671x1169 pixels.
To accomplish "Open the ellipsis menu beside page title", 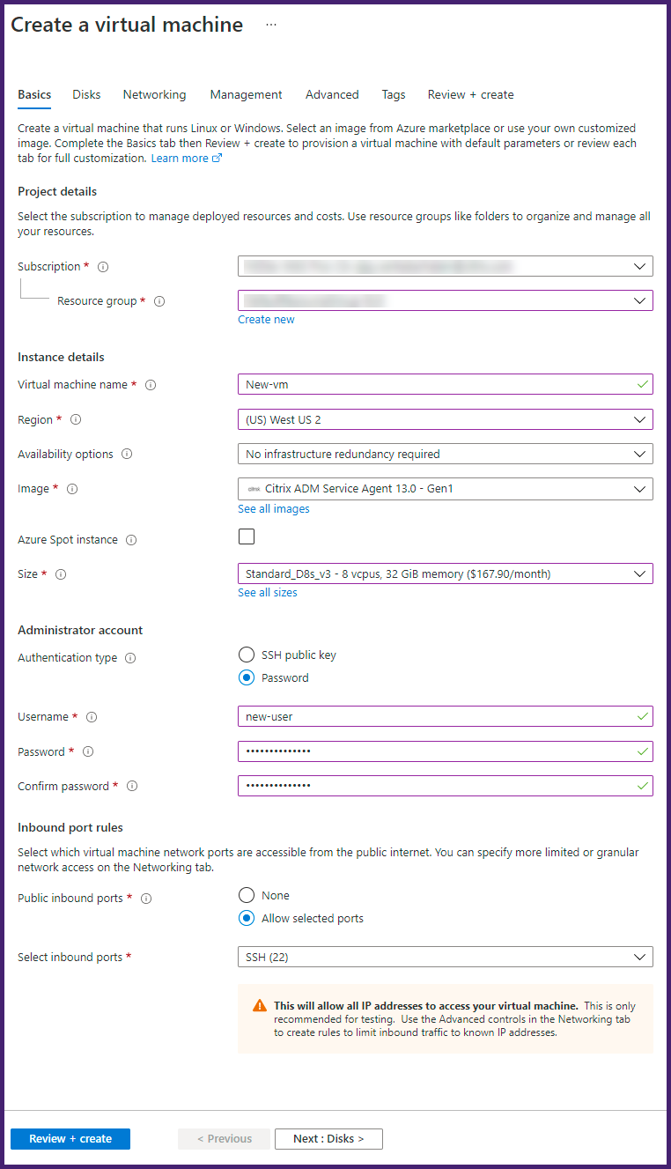I will [271, 25].
